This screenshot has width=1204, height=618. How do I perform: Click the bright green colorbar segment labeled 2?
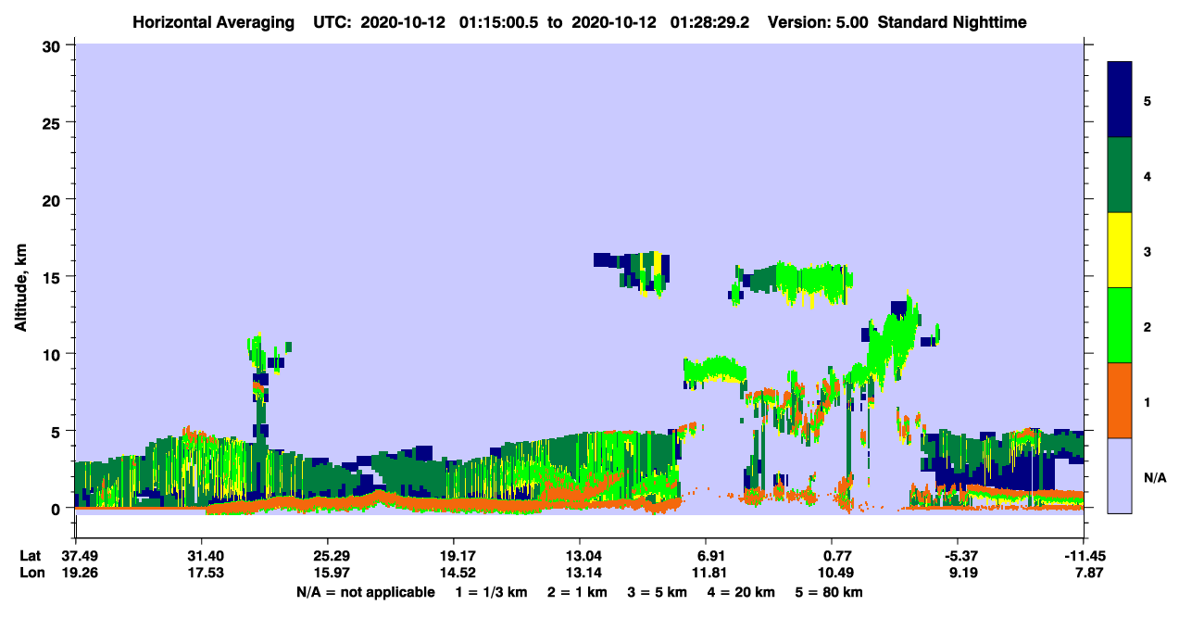[1120, 325]
